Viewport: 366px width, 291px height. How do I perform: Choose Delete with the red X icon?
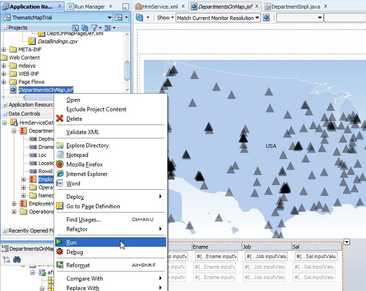(x=74, y=119)
